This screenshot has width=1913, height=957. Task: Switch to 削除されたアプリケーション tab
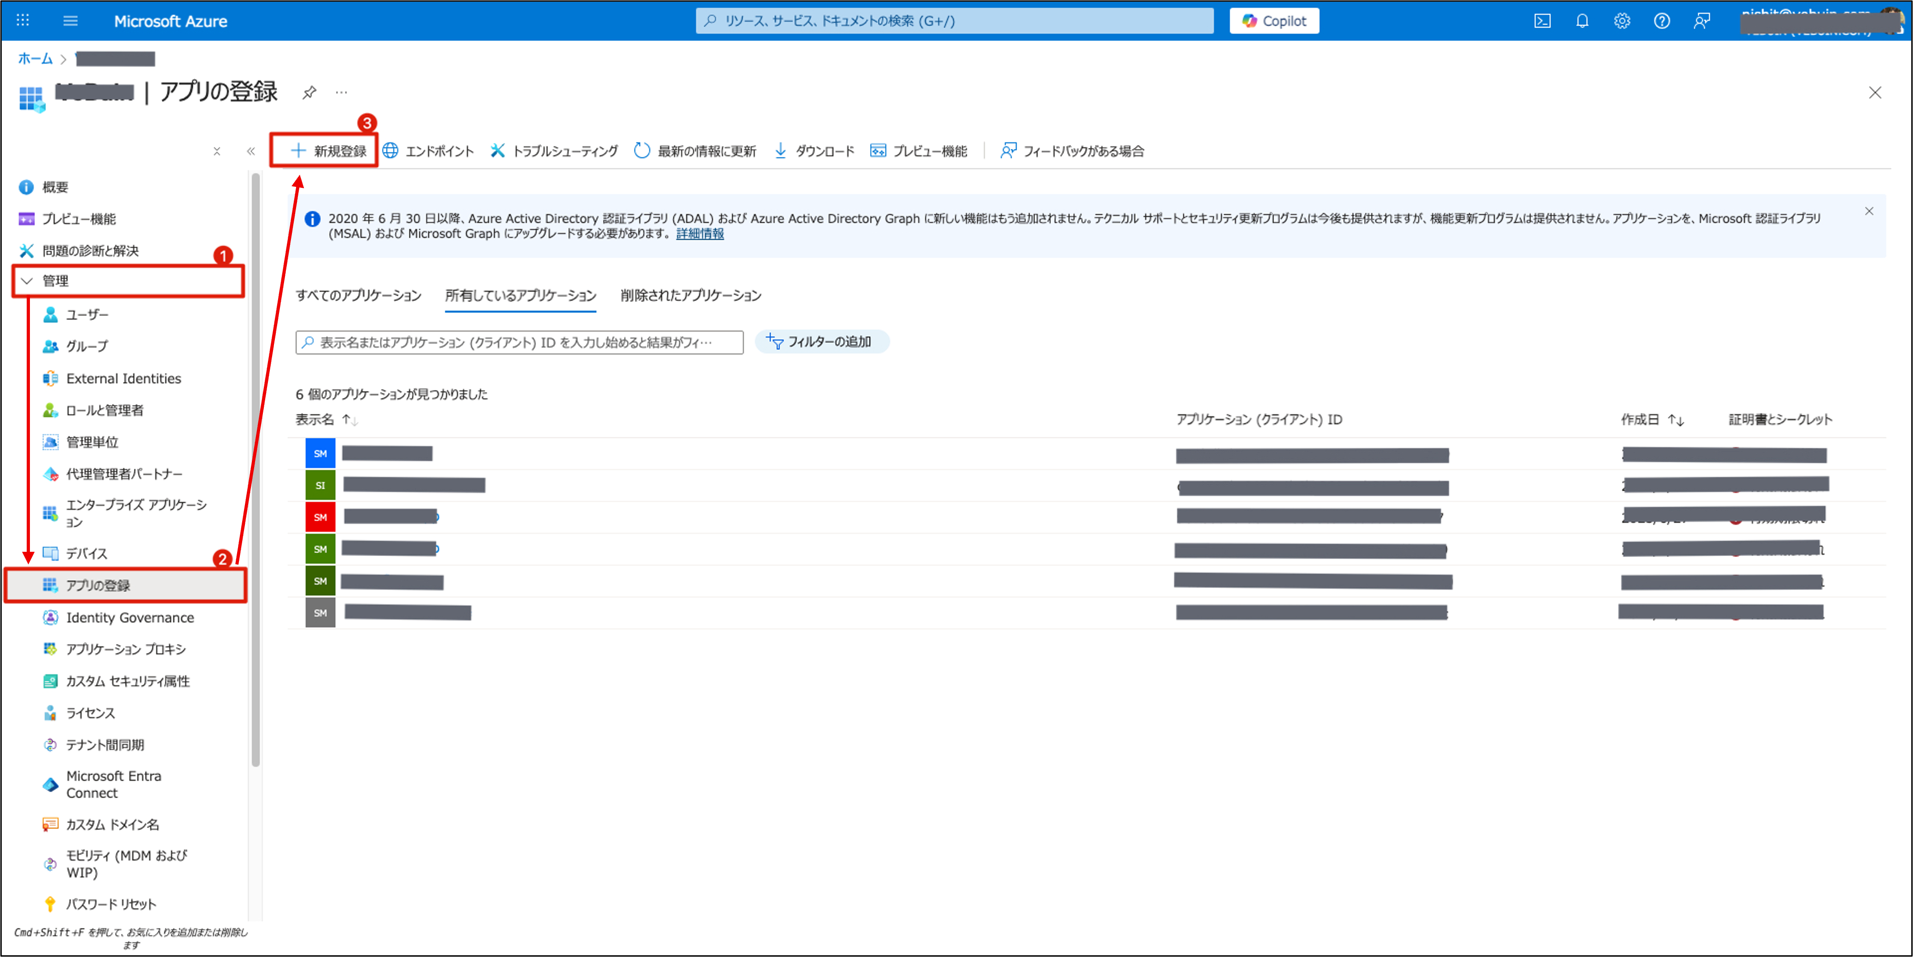pyautogui.click(x=691, y=296)
